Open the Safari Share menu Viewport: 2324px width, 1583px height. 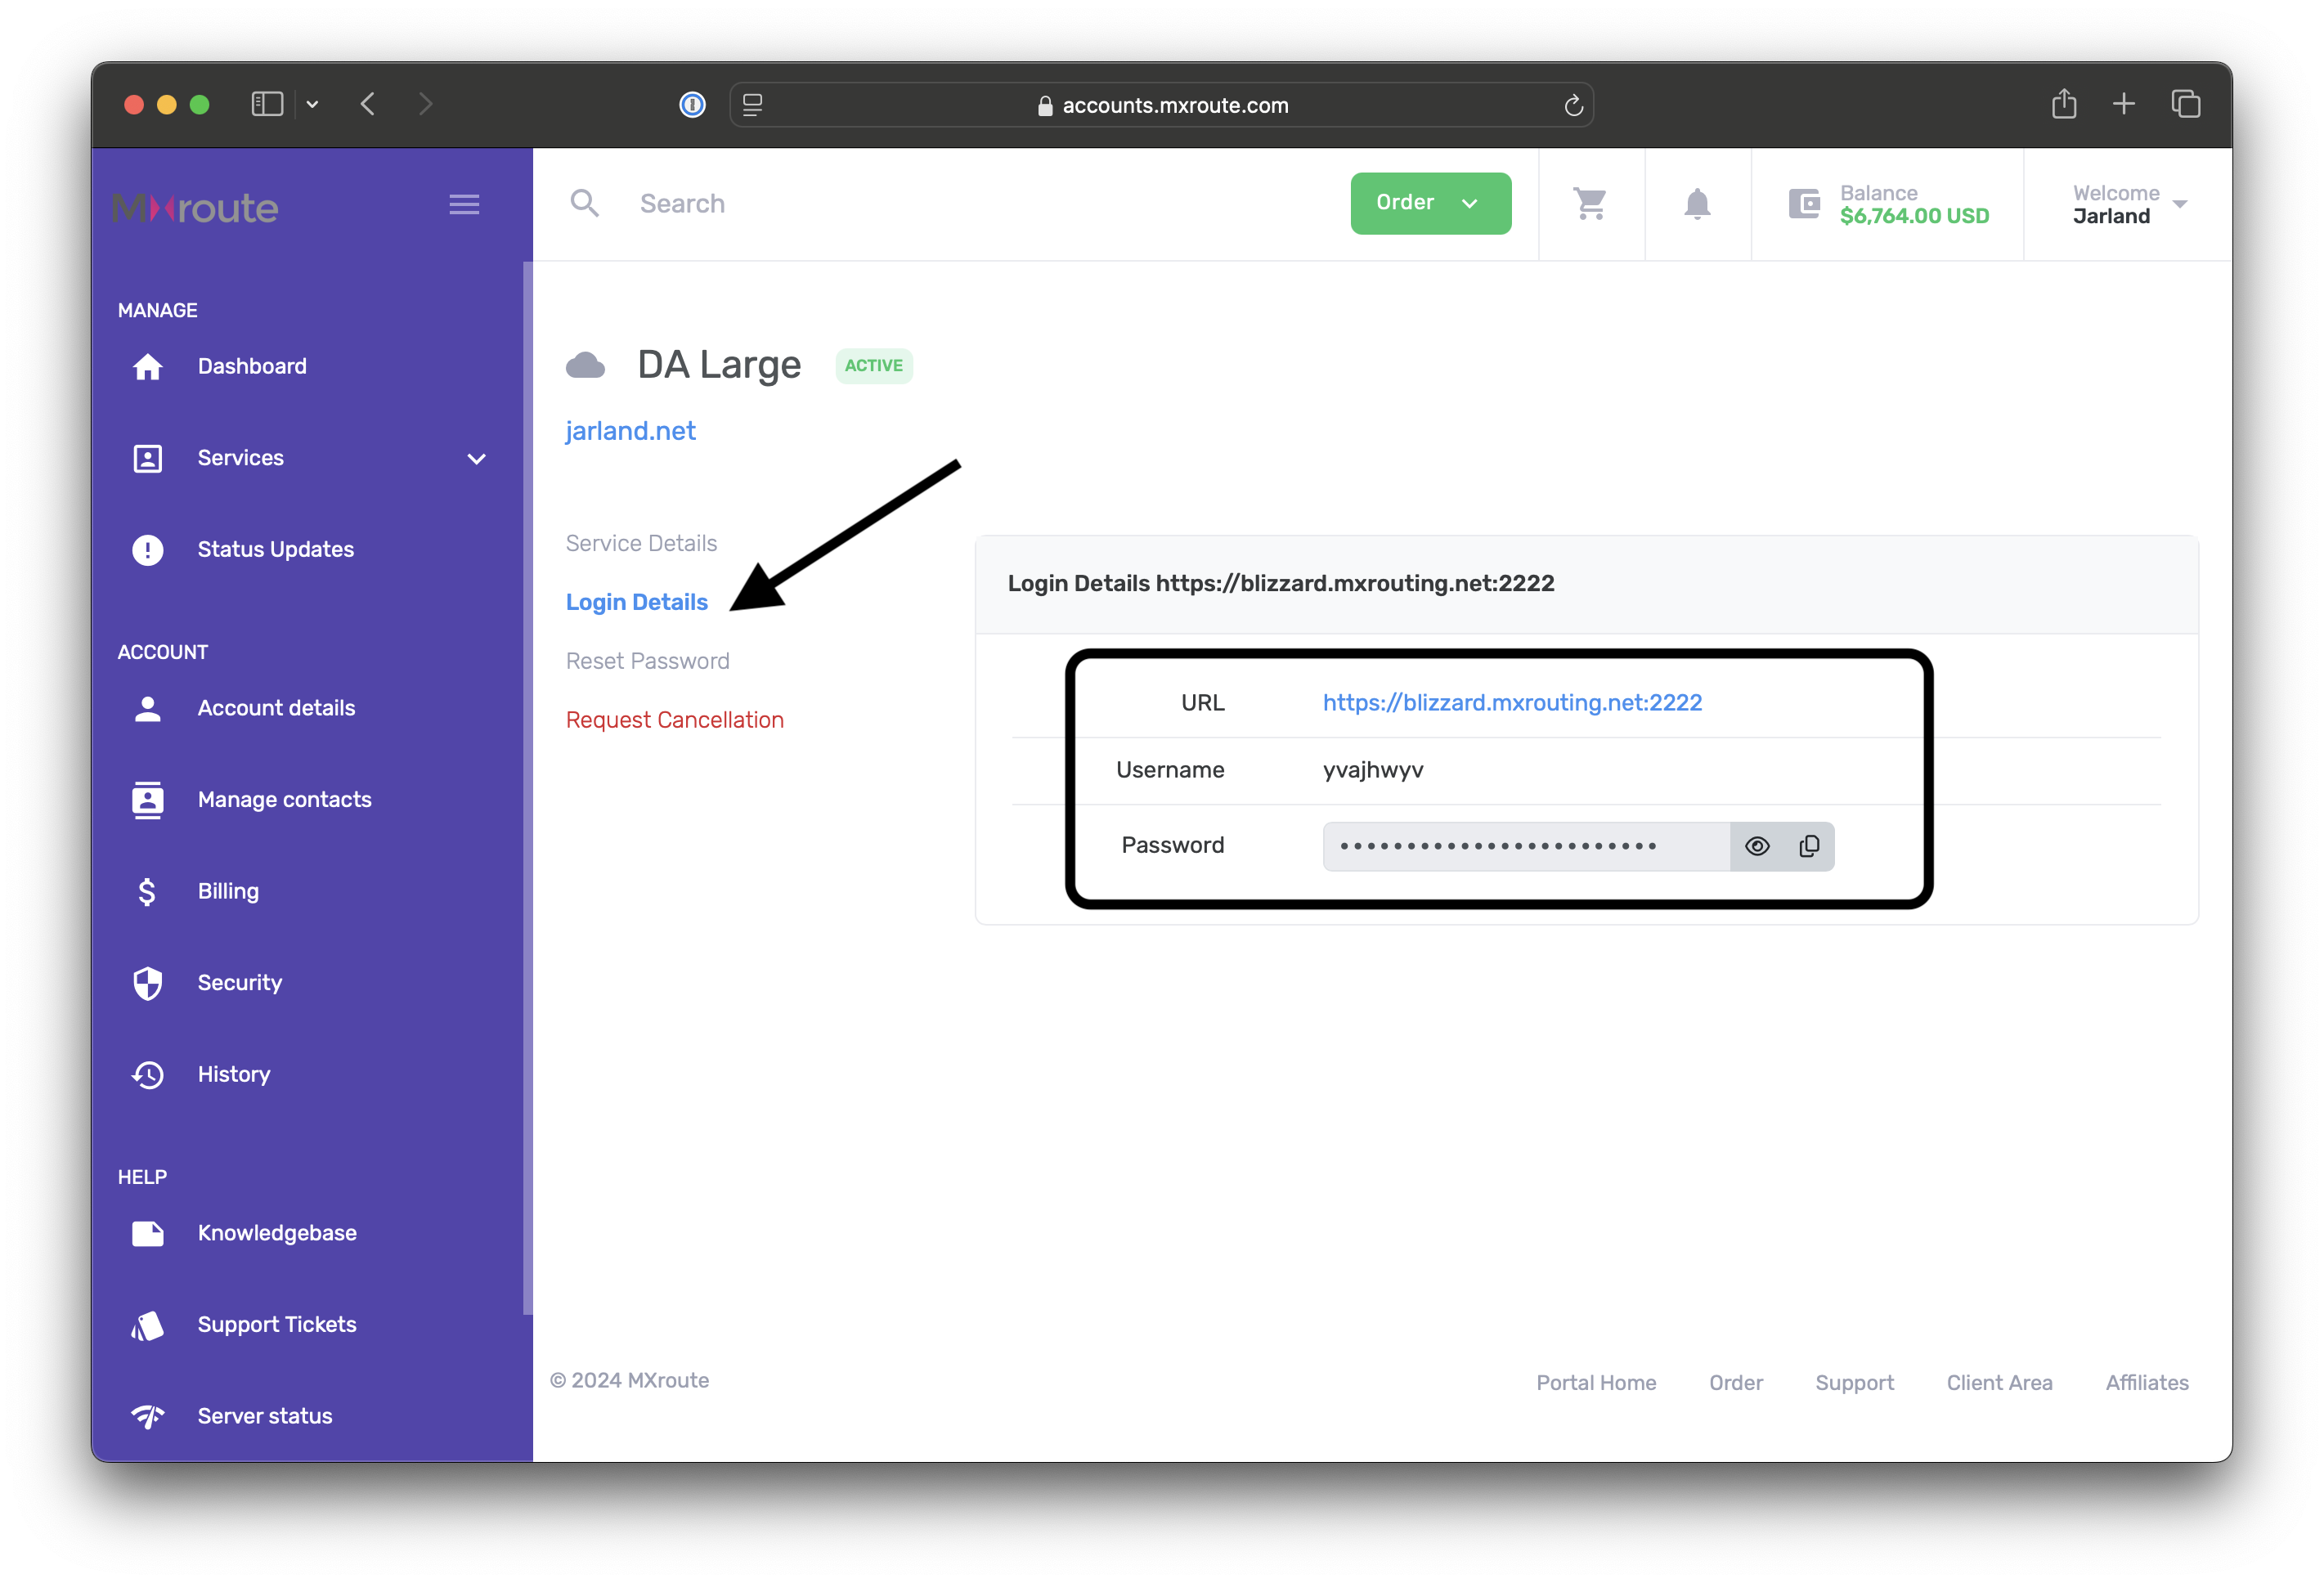tap(2064, 103)
